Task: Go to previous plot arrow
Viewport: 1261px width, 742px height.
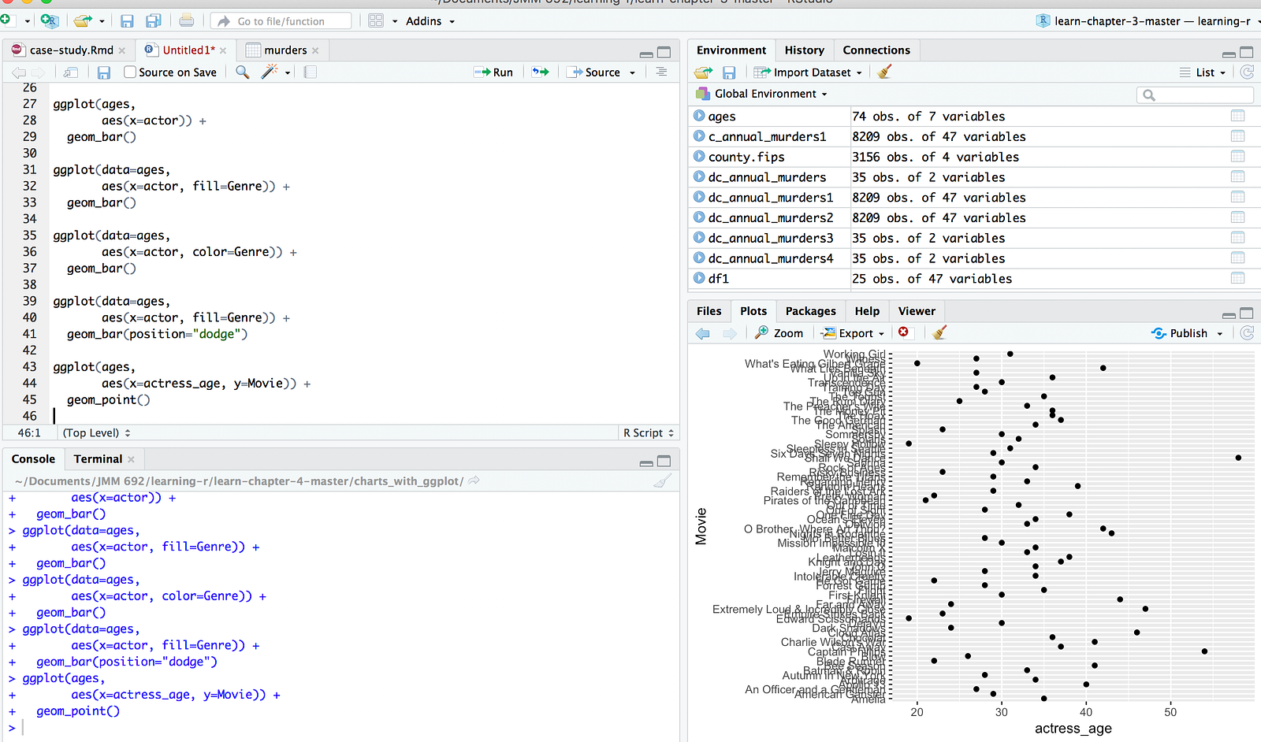Action: coord(702,333)
